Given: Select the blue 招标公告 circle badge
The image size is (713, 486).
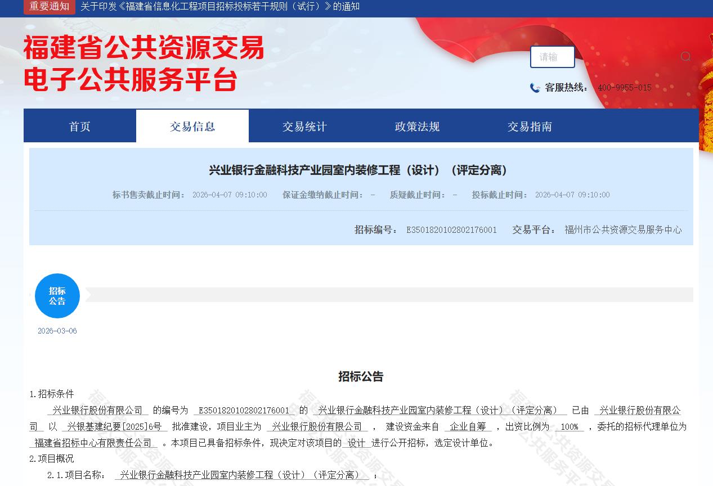Looking at the screenshot, I should point(57,296).
